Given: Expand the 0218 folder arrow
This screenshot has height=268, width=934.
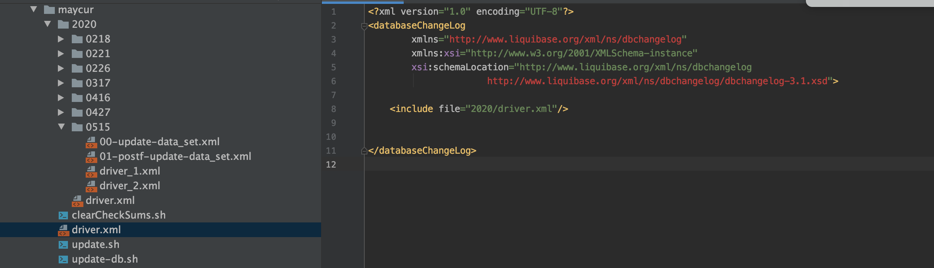Looking at the screenshot, I should (61, 39).
